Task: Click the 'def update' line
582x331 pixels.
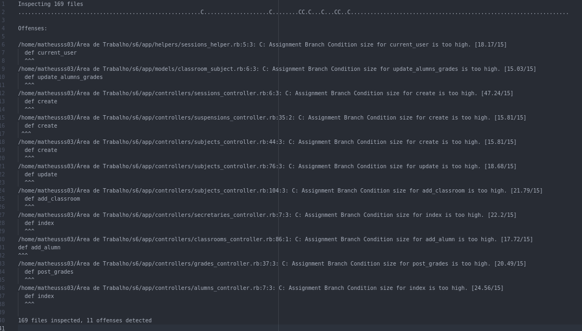Action: [x=41, y=175]
